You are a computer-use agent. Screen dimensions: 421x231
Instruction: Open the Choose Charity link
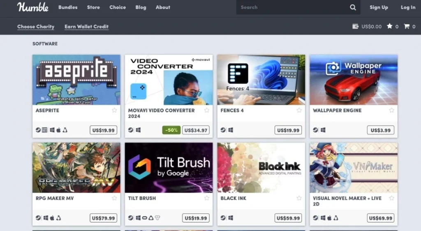tap(36, 27)
